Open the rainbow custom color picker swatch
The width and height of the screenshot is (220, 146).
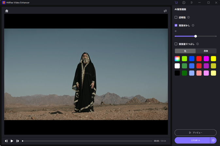coord(177,59)
